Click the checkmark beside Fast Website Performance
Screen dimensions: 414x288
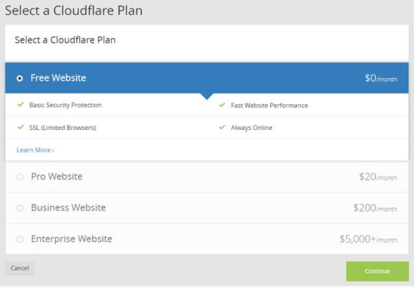(222, 105)
